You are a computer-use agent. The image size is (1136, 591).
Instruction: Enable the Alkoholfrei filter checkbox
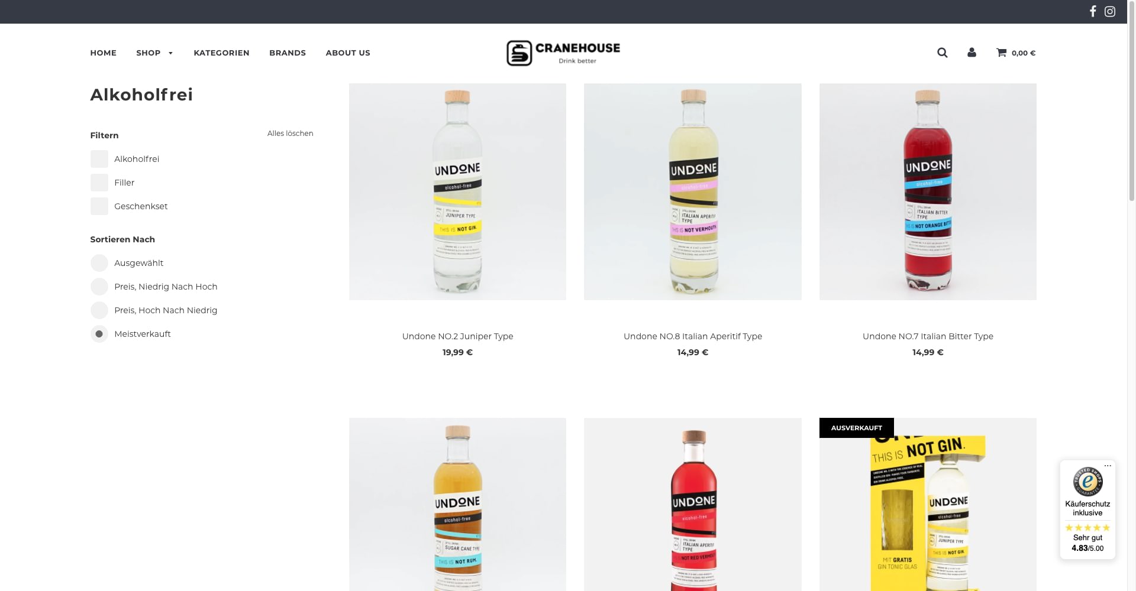[99, 159]
